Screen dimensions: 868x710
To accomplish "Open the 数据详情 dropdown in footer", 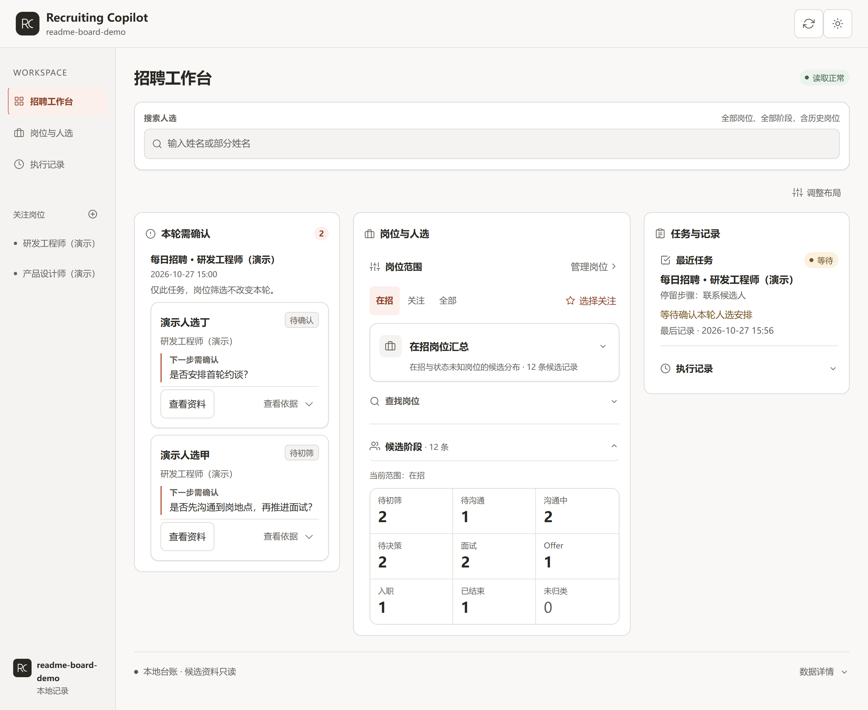I will (x=823, y=672).
